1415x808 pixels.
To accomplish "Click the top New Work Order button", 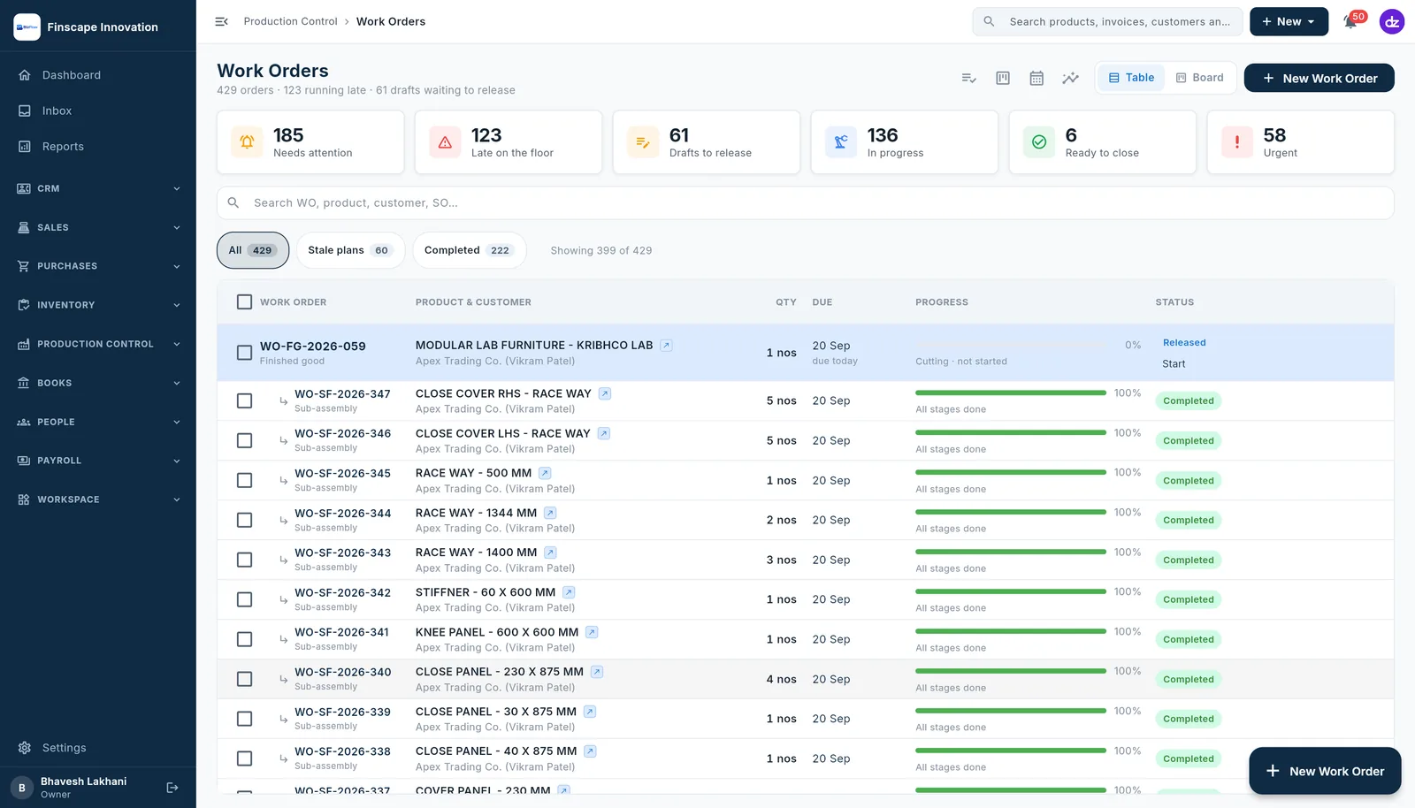I will pyautogui.click(x=1319, y=78).
